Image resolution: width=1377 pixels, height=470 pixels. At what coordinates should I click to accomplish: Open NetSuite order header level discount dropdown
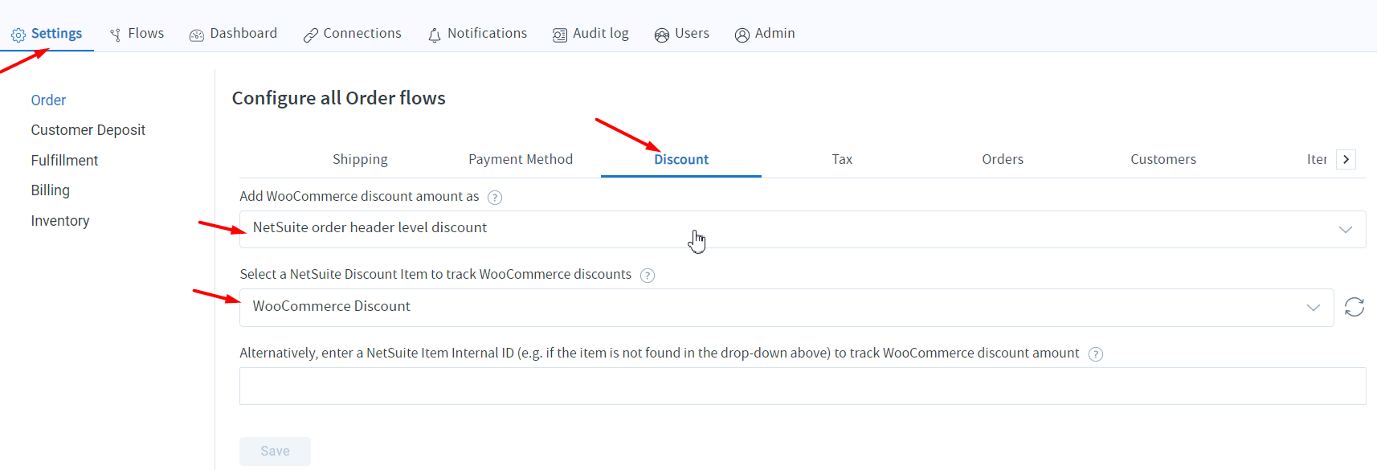[803, 229]
